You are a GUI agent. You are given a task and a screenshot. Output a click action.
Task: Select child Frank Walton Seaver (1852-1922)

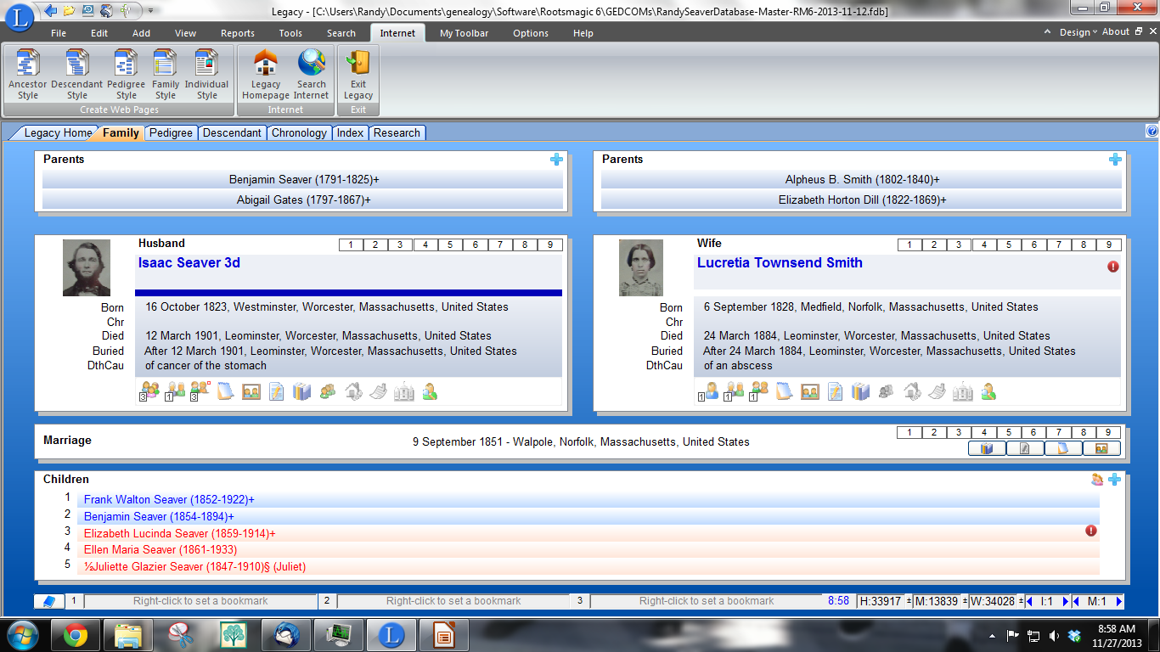(588, 500)
